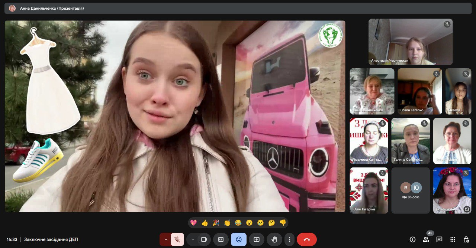The height and width of the screenshot is (248, 476).
Task: Leave the call with red hang-up button
Action: [307, 239]
